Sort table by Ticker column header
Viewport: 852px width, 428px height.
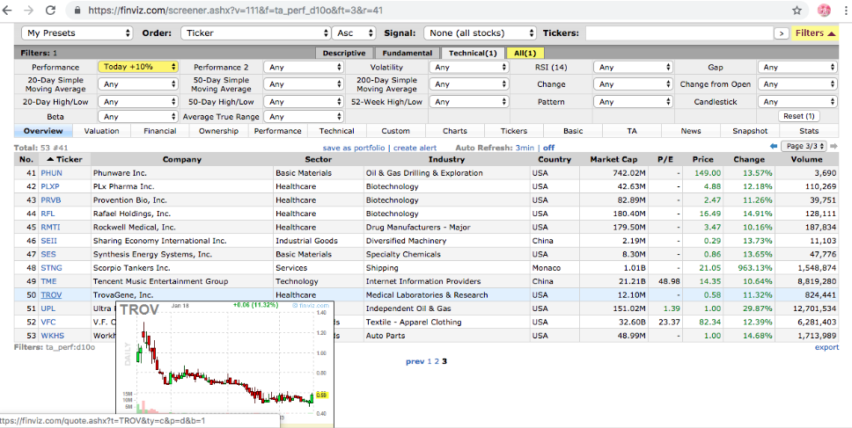click(64, 159)
